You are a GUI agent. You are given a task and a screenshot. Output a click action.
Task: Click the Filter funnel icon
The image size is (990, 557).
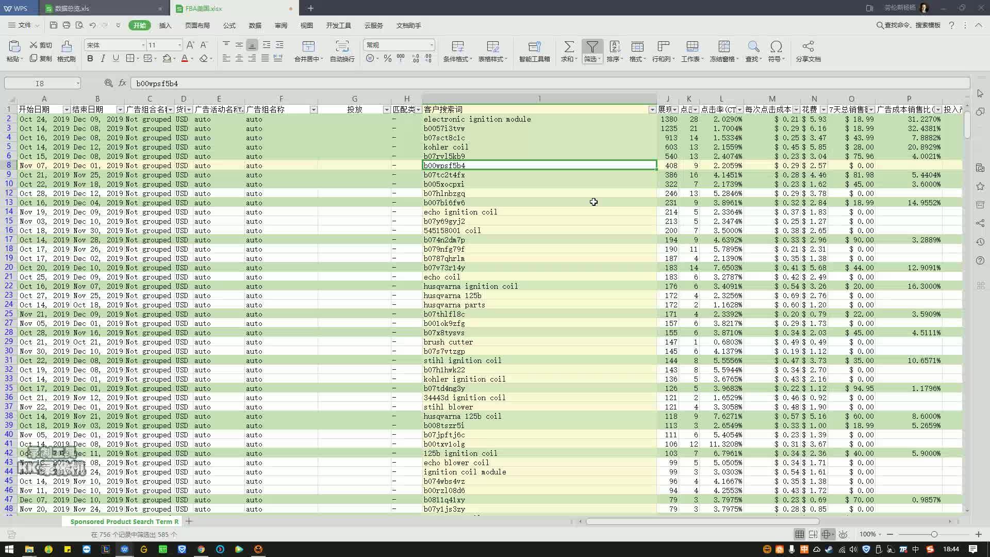coord(592,47)
